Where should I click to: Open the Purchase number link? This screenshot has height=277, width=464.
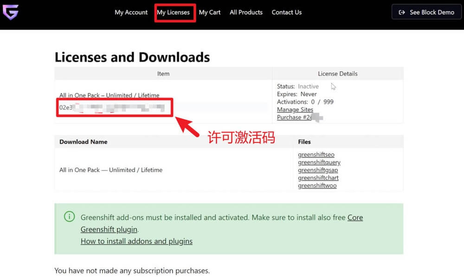pyautogui.click(x=299, y=117)
